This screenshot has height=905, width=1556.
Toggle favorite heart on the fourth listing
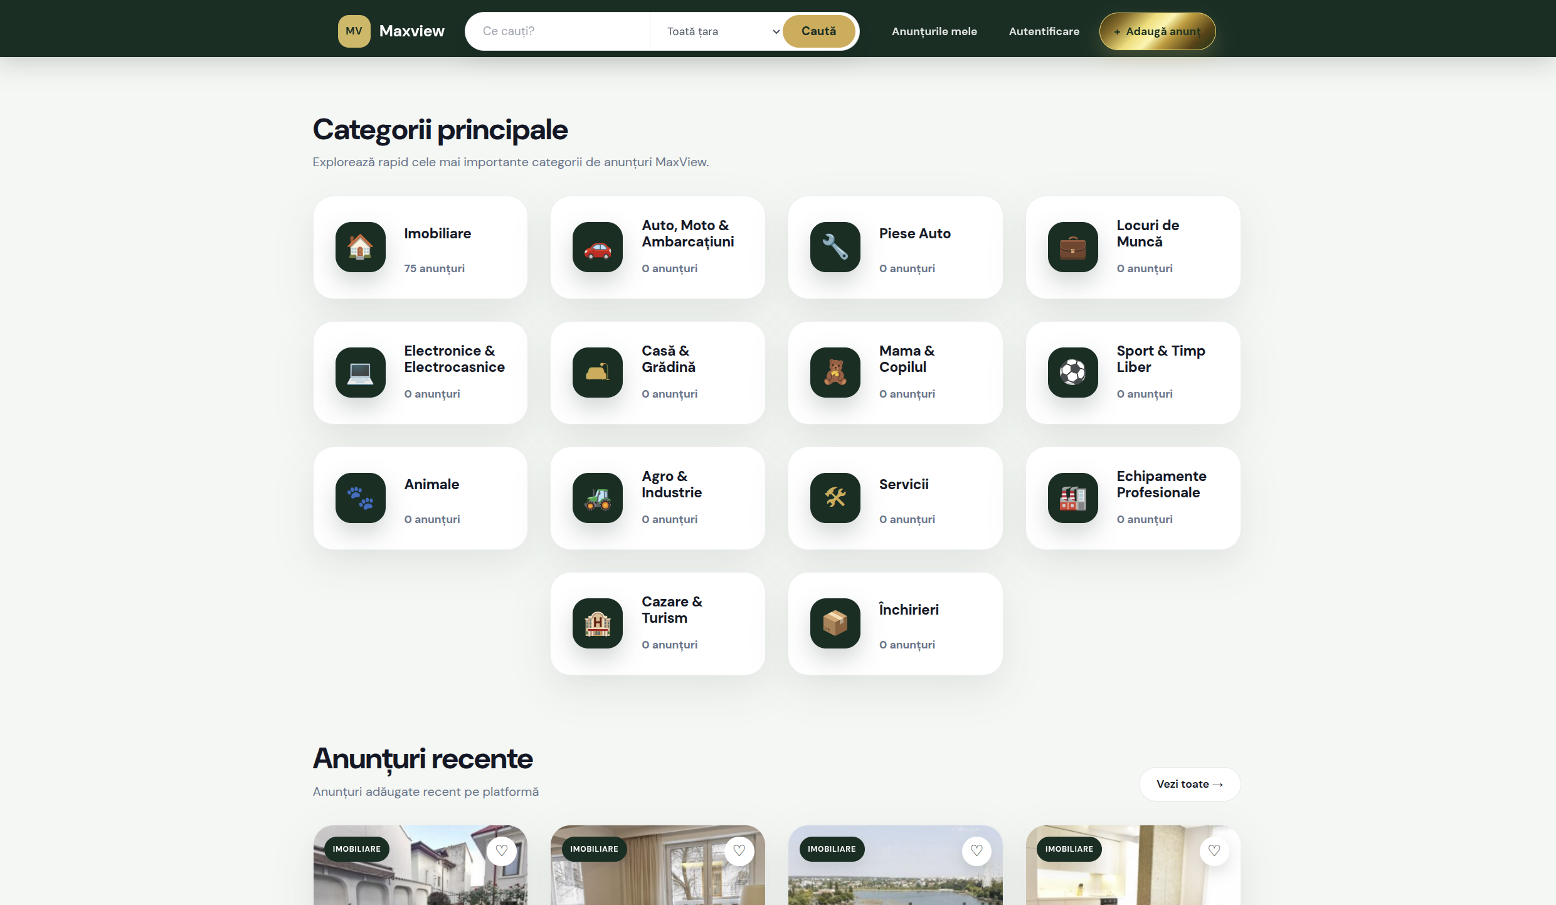[1214, 850]
